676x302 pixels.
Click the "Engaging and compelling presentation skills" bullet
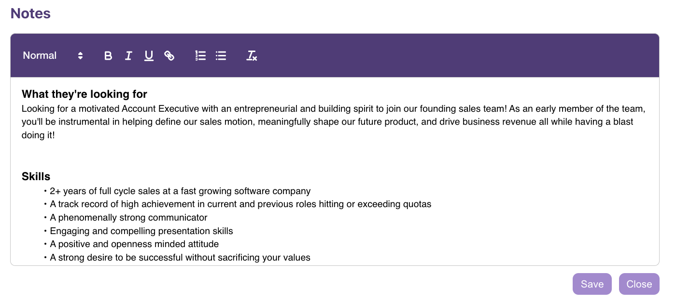[x=141, y=231]
